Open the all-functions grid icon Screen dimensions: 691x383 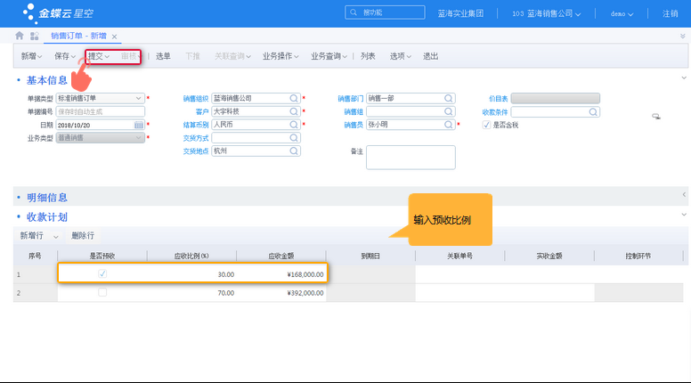pos(35,37)
